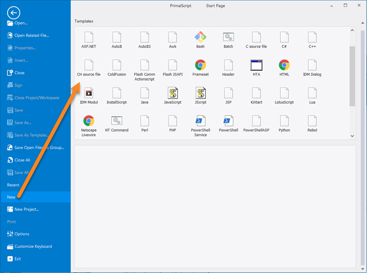Choose the AutoIt template

coord(117,40)
